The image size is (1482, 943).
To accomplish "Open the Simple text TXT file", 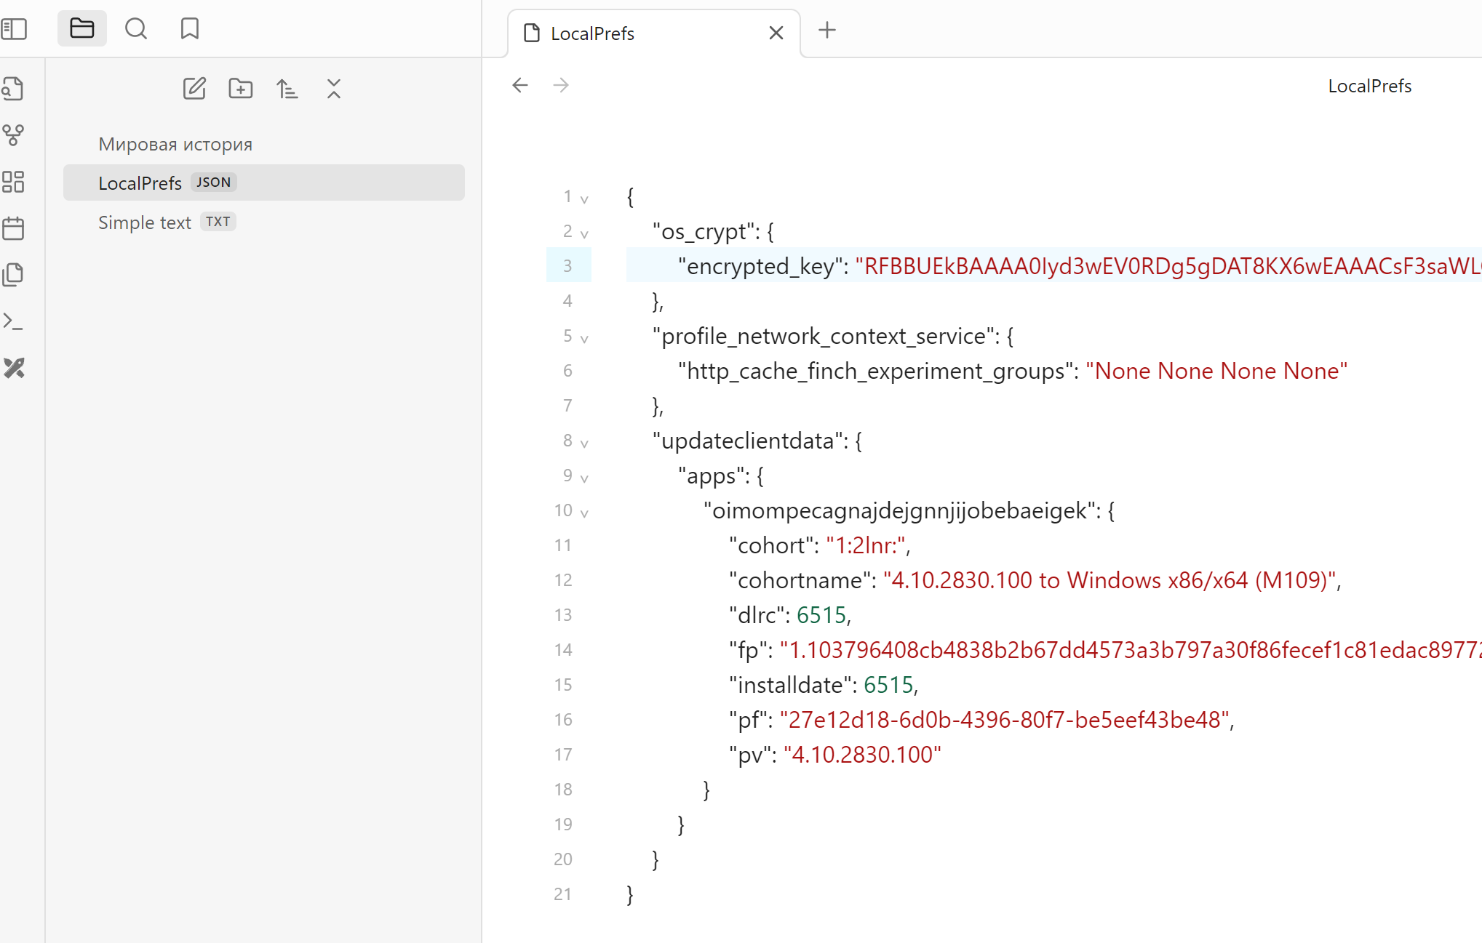I will (x=145, y=222).
